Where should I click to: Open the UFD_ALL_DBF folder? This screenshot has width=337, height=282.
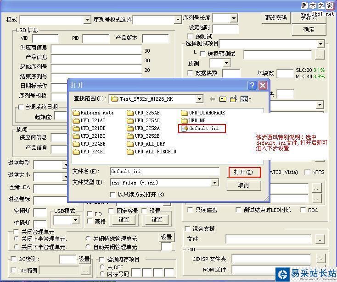[x=146, y=144]
